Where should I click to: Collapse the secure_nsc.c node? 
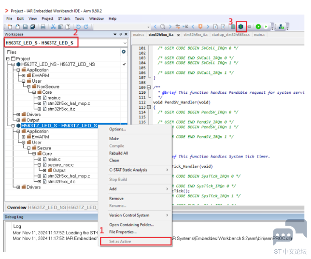pos(39,165)
